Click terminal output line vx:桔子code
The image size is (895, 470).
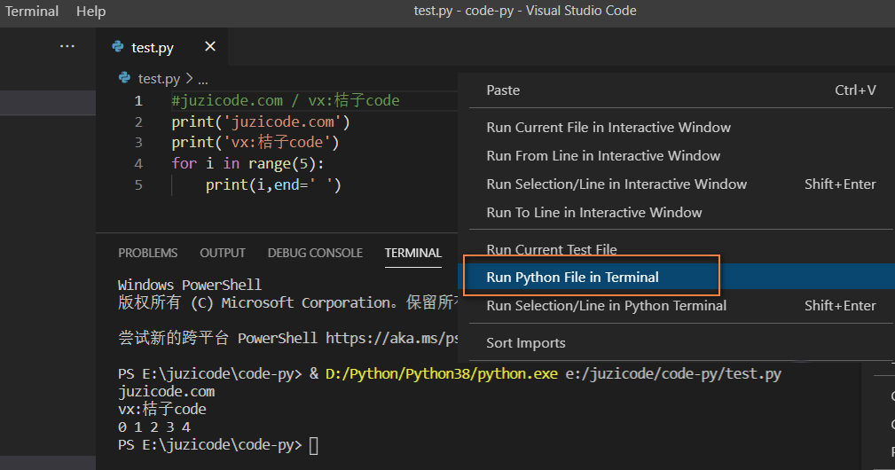click(162, 409)
